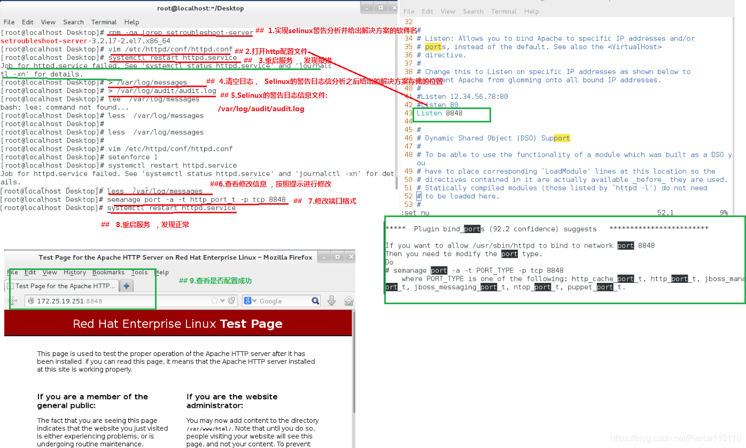Open Terminal menu in vim terminal window
746x448 pixels.
(503, 11)
